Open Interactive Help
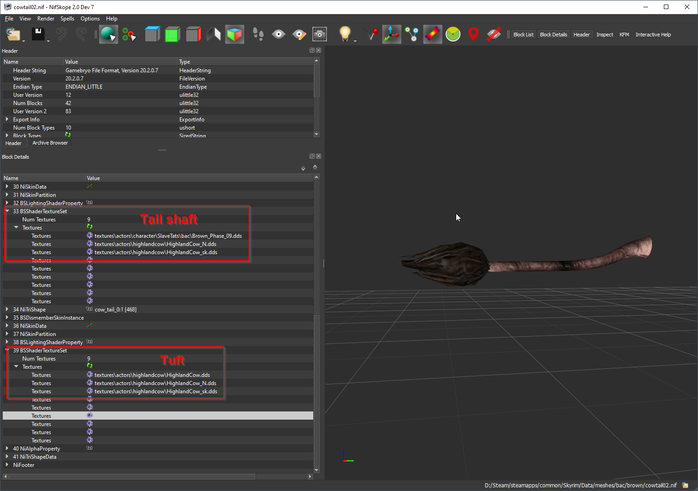The width and height of the screenshot is (698, 491). point(653,35)
